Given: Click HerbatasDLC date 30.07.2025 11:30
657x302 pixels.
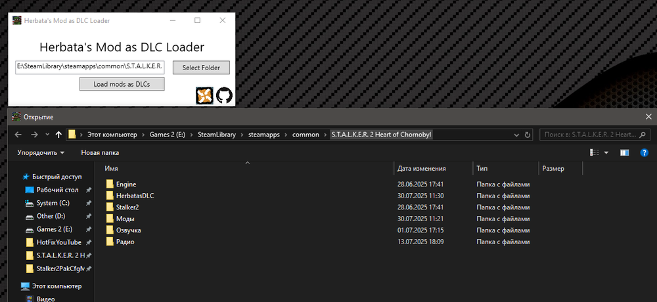Looking at the screenshot, I should click(x=420, y=196).
